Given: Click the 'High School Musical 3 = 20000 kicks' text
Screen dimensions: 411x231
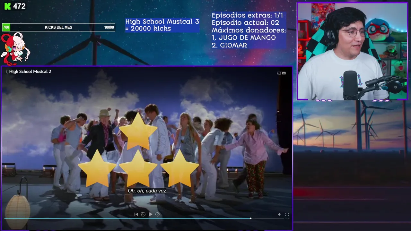Looking at the screenshot, I should pos(162,25).
